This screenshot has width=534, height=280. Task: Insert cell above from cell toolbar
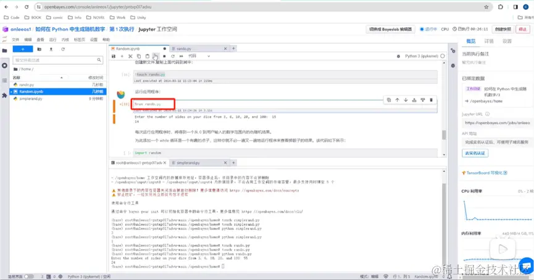[414, 100]
